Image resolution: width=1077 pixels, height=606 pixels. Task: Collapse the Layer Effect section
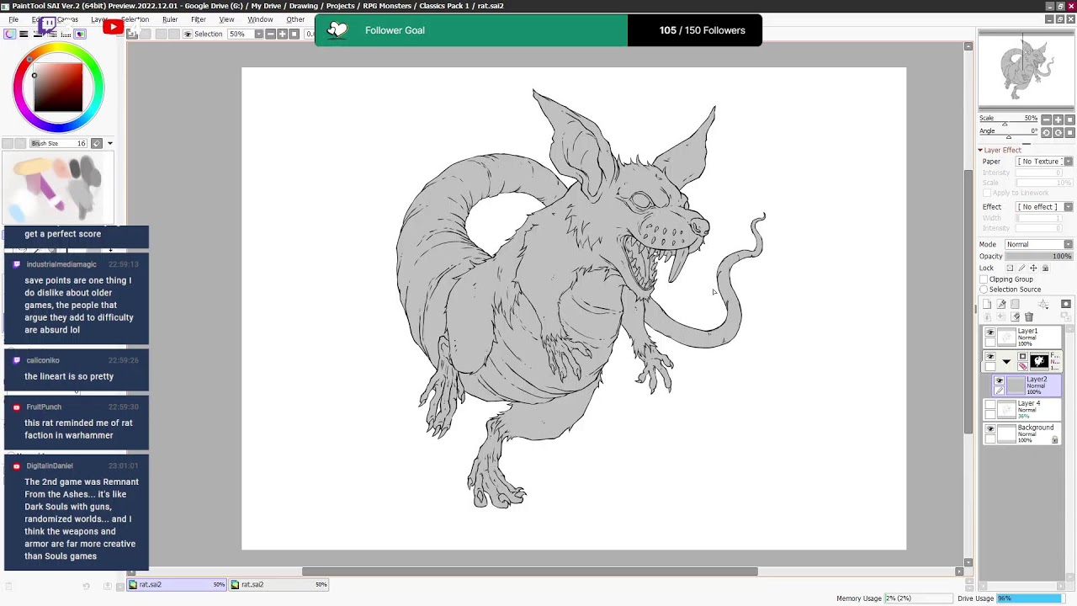coord(980,150)
